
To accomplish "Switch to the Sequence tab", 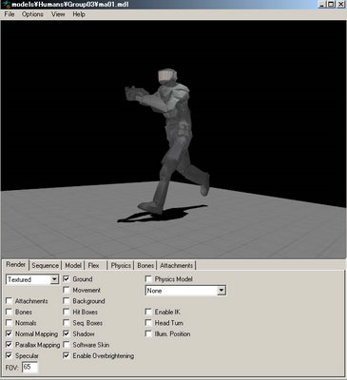I will (x=46, y=266).
